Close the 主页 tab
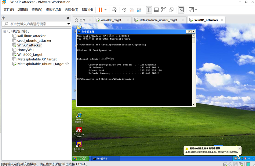Viewport: 255px width, 166px height. (x=89, y=20)
